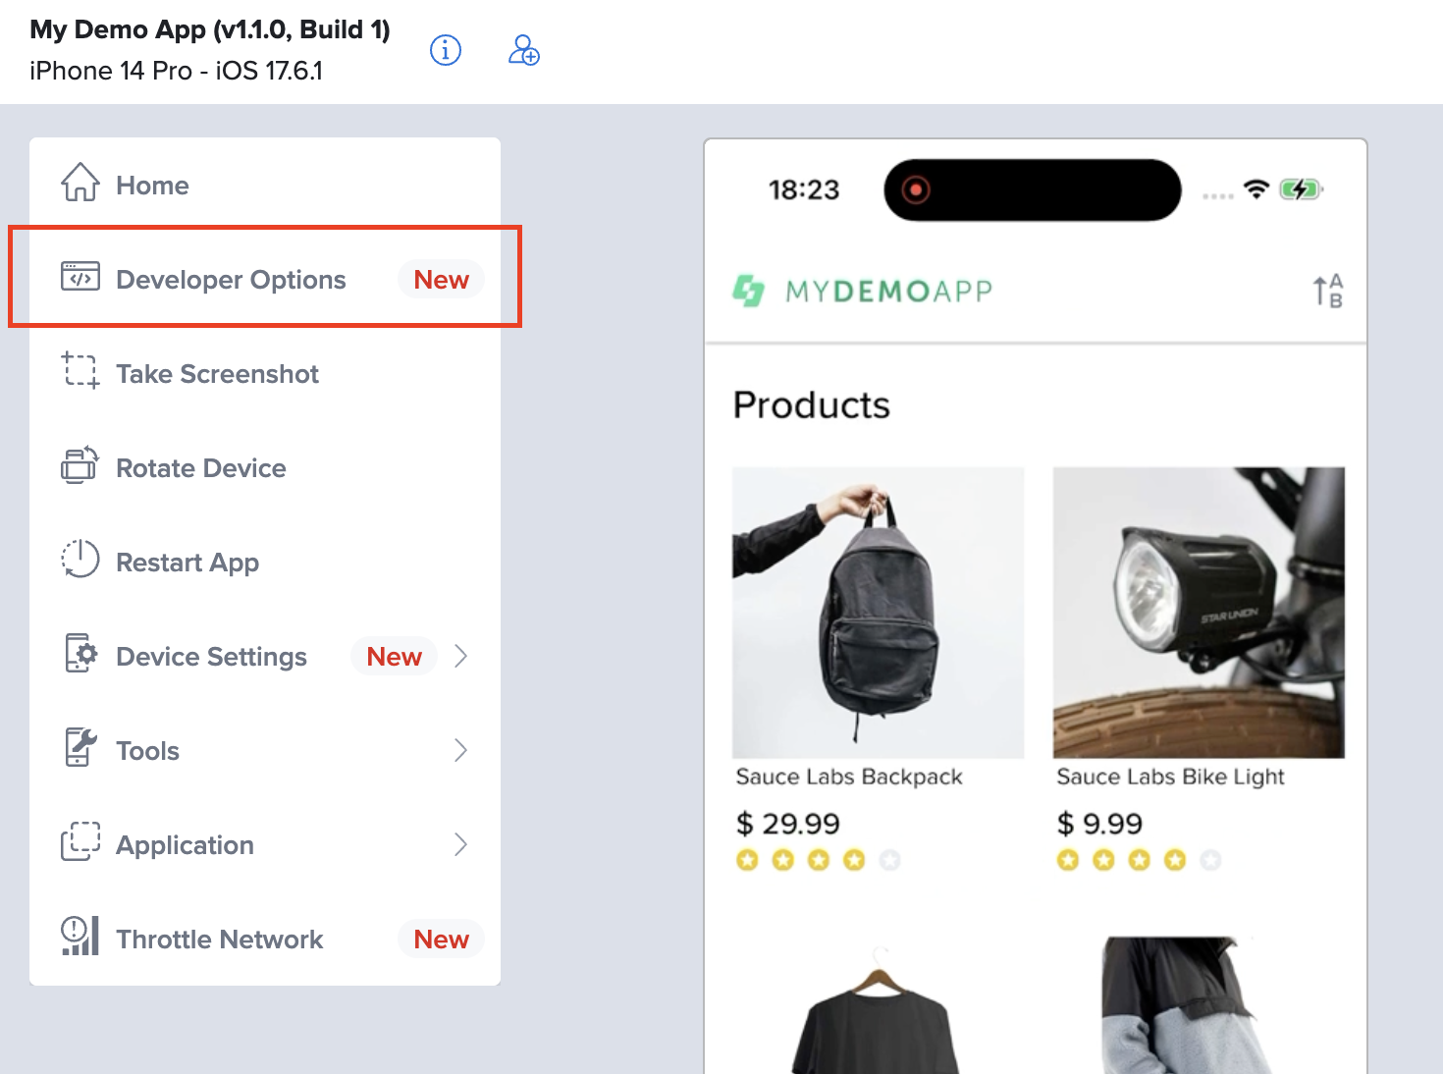The height and width of the screenshot is (1074, 1443).
Task: Open Developer Options from the sidebar
Action: point(231,279)
